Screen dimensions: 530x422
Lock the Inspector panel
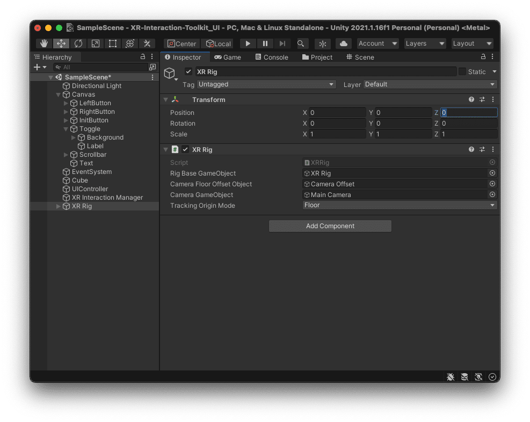[483, 57]
